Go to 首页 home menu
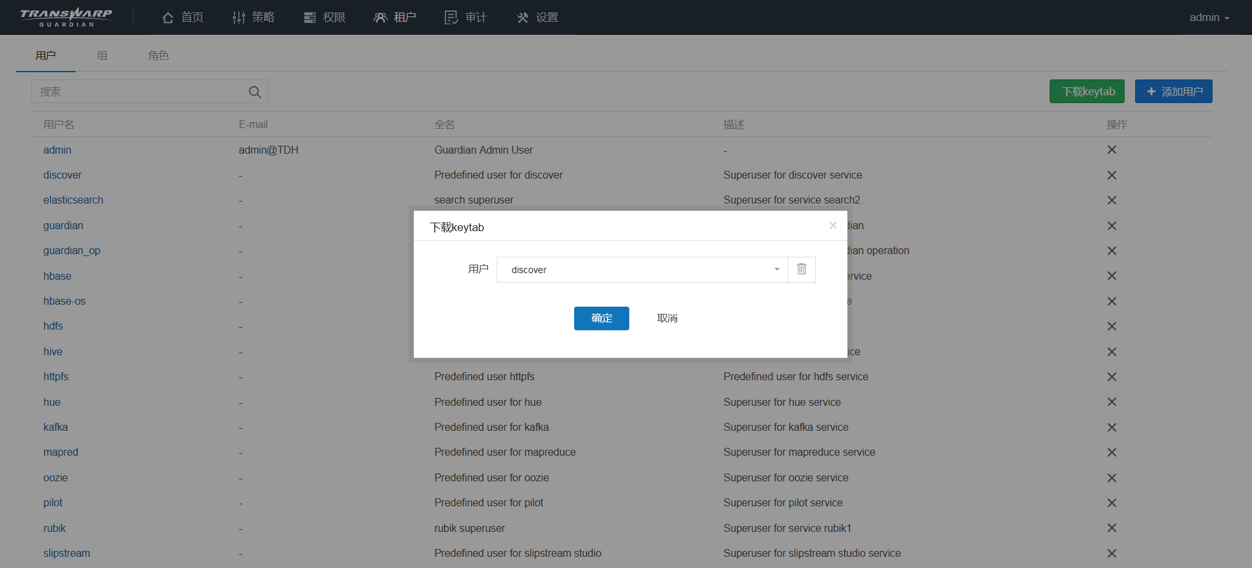1252x568 pixels. click(x=183, y=18)
